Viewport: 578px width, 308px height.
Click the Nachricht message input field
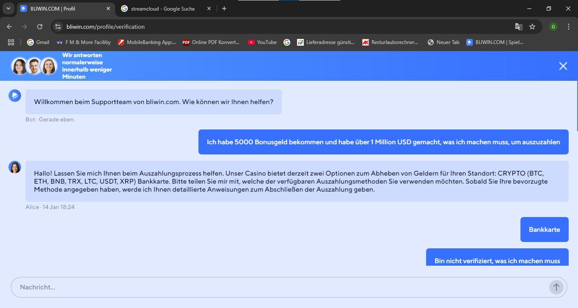[x=279, y=287]
